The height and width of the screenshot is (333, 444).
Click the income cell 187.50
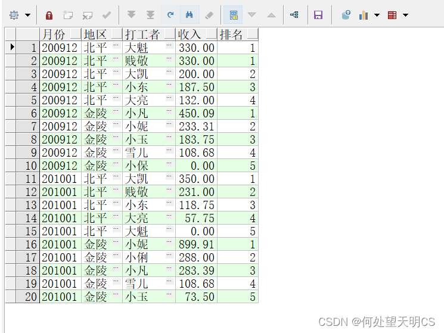[x=196, y=87]
